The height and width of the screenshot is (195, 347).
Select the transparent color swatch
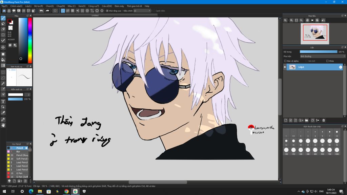11,28
